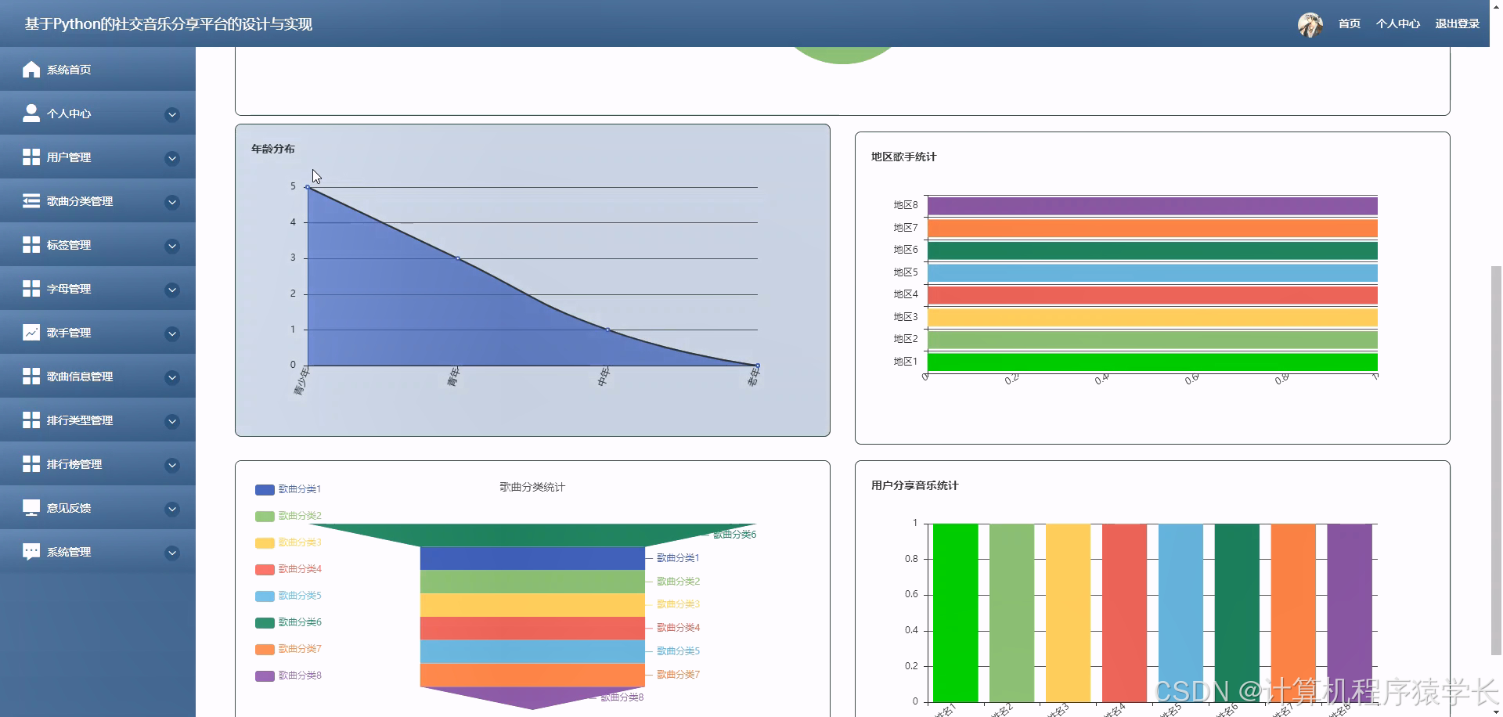Image resolution: width=1503 pixels, height=717 pixels.
Task: Click the grid icon beside 用户管理
Action: [x=31, y=157]
